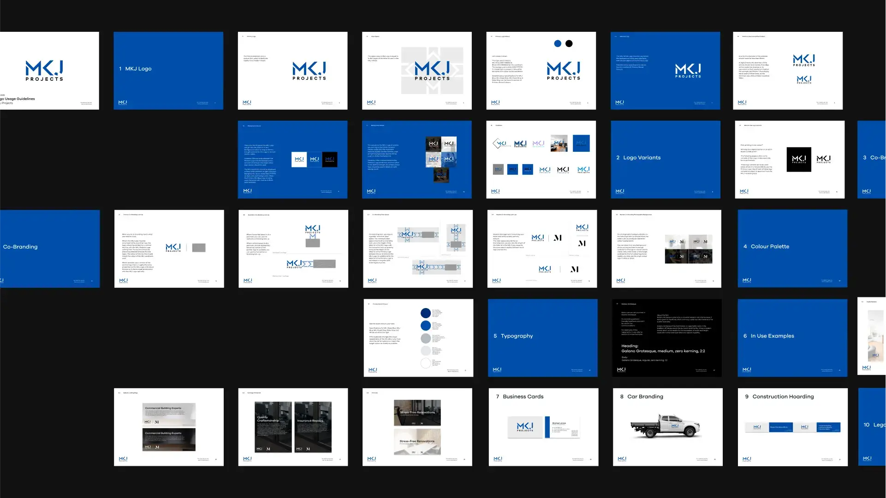Click the black colour dot on logo colours slide
The image size is (886, 498).
pyautogui.click(x=569, y=43)
